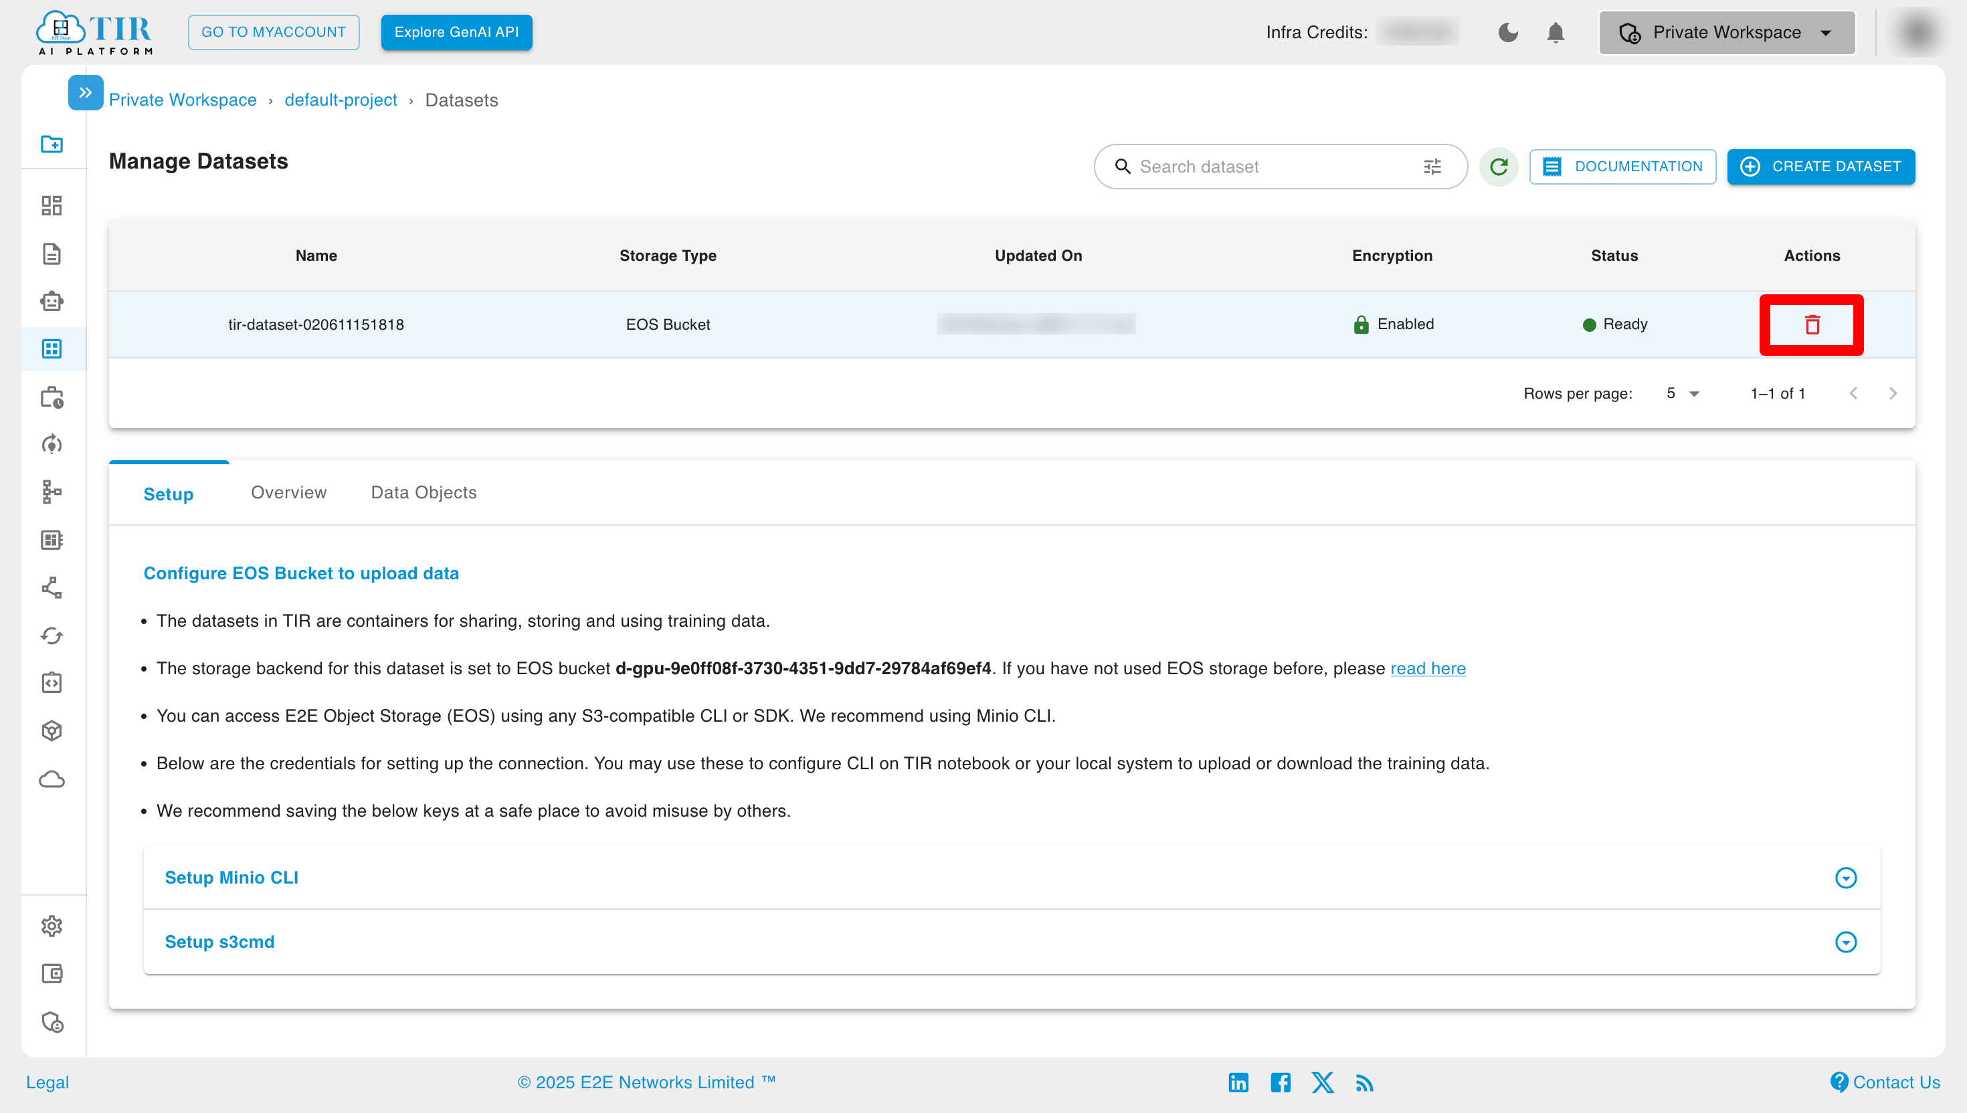Click the delete icon for tir-dataset-020611151818
The height and width of the screenshot is (1113, 1967).
pos(1812,324)
